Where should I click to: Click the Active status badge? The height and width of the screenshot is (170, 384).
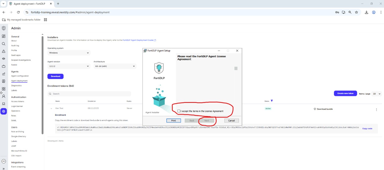pyautogui.click(x=268, y=108)
